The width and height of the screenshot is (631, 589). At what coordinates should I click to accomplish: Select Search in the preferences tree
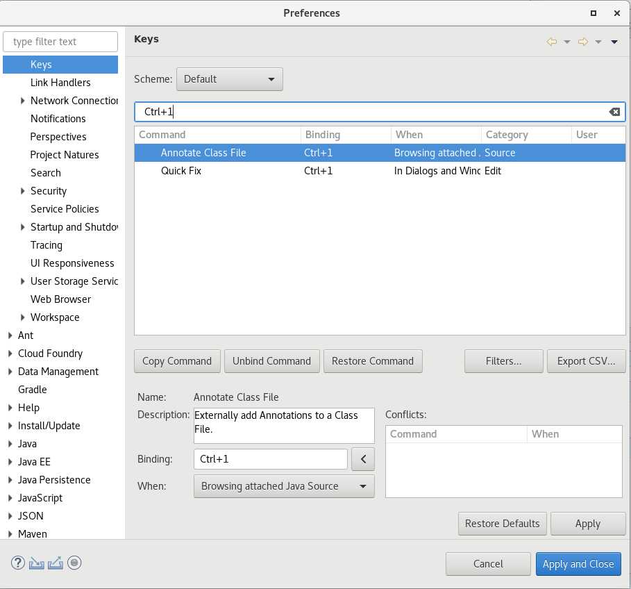pyautogui.click(x=46, y=173)
